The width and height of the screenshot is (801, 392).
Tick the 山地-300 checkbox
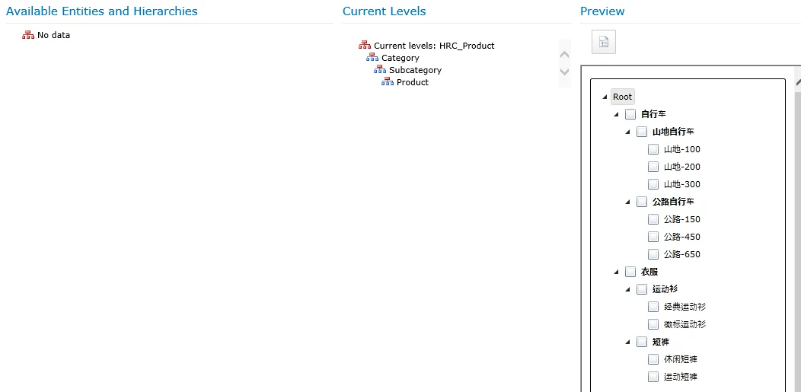tap(653, 183)
